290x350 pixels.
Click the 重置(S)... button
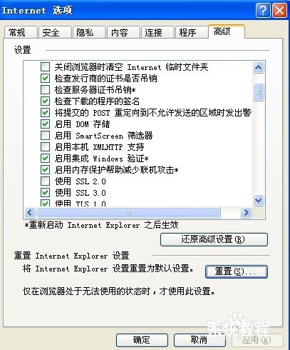click(x=237, y=271)
